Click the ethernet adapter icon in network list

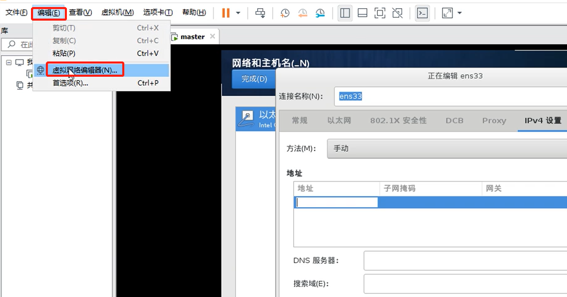click(x=247, y=118)
